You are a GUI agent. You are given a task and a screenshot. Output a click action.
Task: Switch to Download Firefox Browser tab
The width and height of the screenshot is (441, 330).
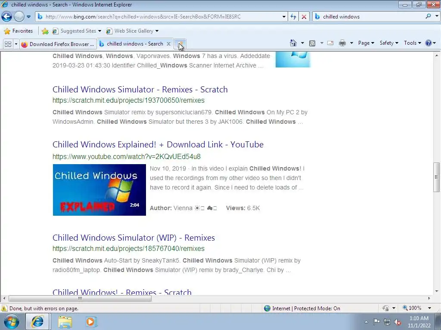click(58, 44)
